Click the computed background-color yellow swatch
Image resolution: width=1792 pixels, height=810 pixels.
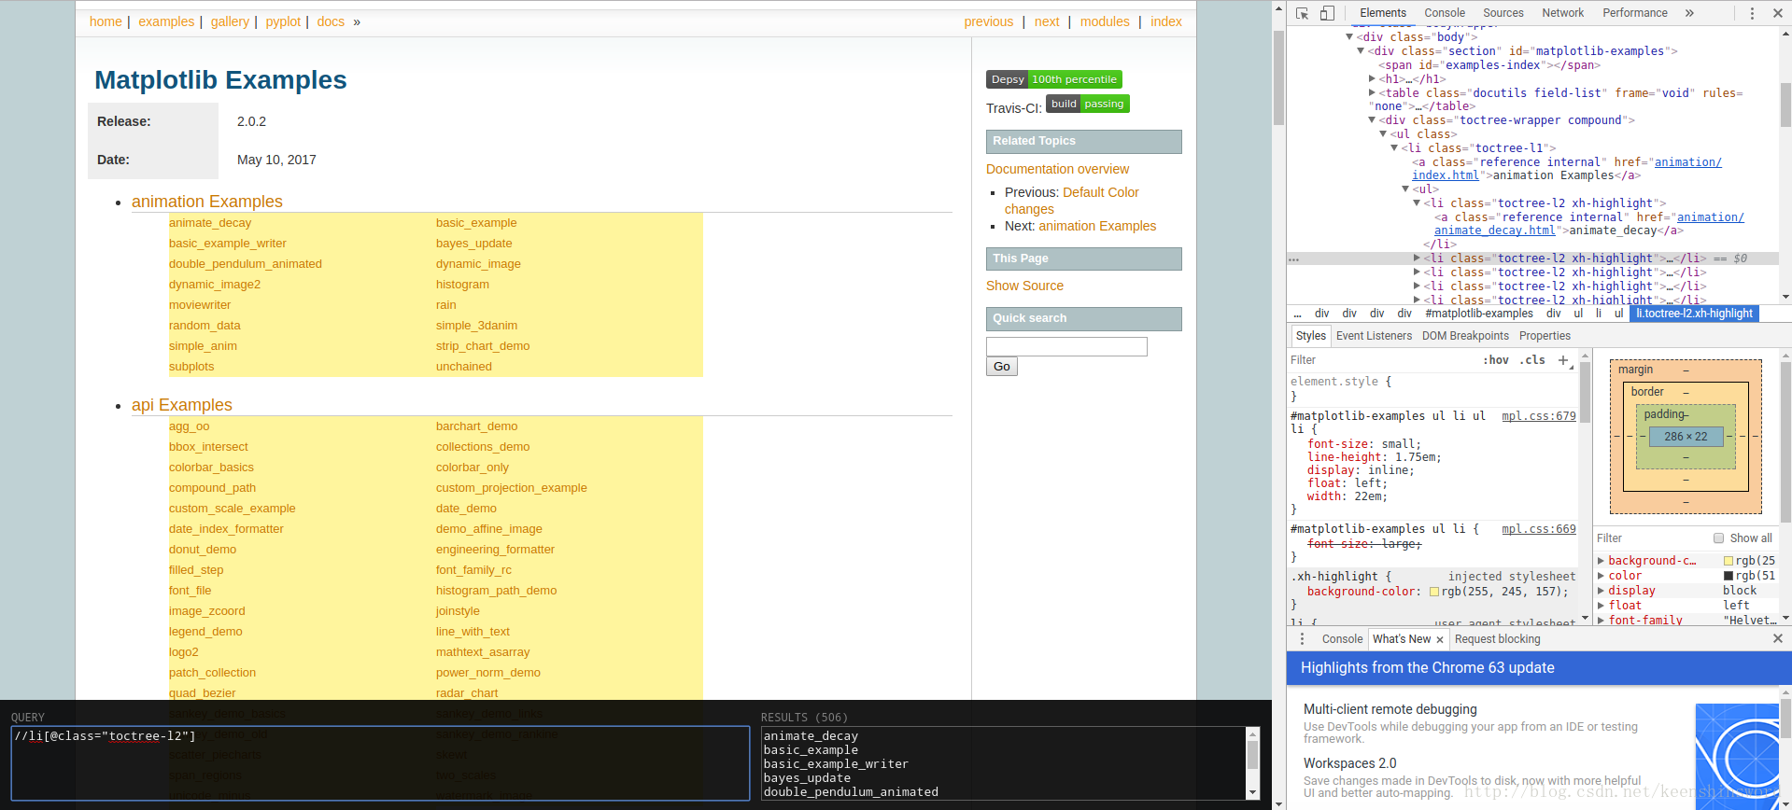tap(1729, 561)
